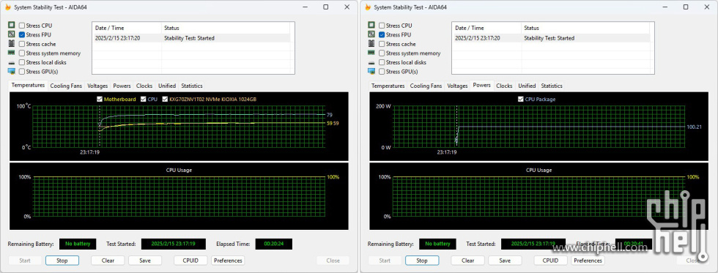The image size is (718, 273).
Task: Toggle Motherboard temperature graph checkbox
Action: [x=100, y=100]
